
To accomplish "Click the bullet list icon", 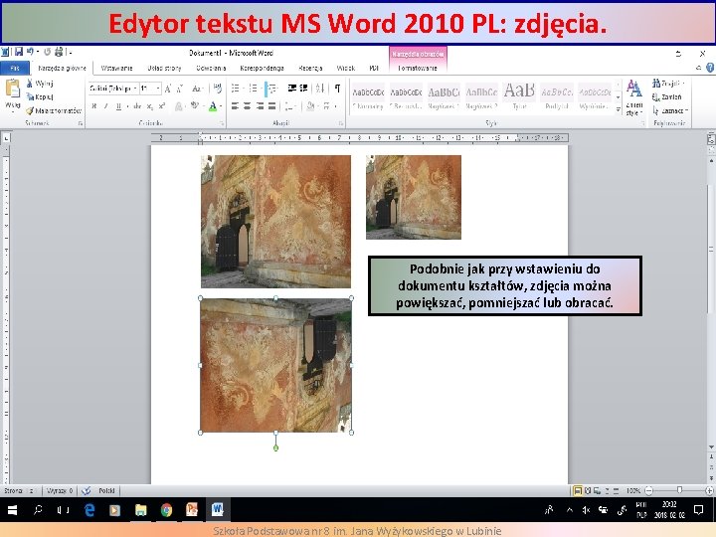I will pyautogui.click(x=236, y=89).
